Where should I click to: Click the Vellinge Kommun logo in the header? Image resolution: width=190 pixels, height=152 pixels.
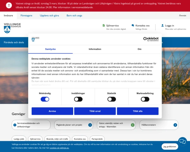tap(12, 28)
